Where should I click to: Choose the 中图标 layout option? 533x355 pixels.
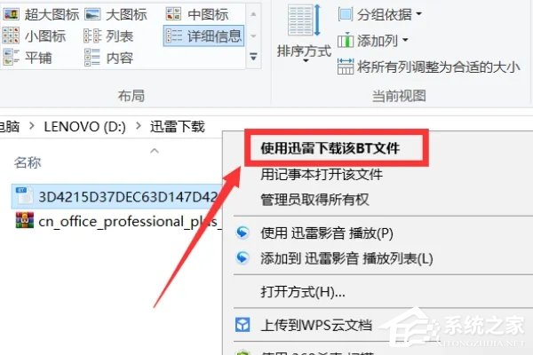[197, 14]
